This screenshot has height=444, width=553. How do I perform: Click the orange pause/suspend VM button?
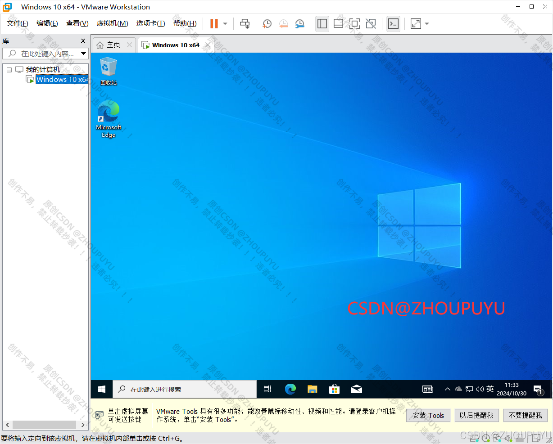[214, 23]
